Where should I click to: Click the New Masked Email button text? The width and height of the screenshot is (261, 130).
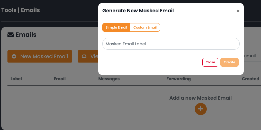(x=44, y=56)
